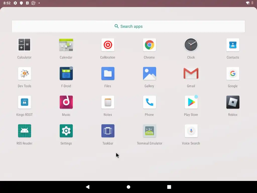Open the Play Store
The height and width of the screenshot is (193, 257).
click(x=191, y=102)
